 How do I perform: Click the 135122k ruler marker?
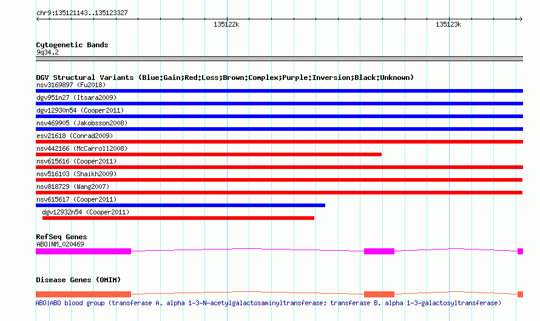point(226,24)
